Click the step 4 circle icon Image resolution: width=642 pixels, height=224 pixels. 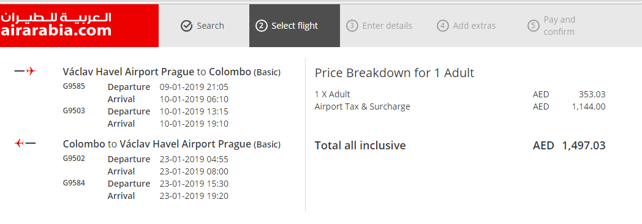point(443,26)
